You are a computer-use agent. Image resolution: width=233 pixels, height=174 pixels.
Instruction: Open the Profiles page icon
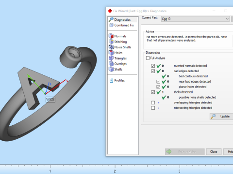(111, 80)
